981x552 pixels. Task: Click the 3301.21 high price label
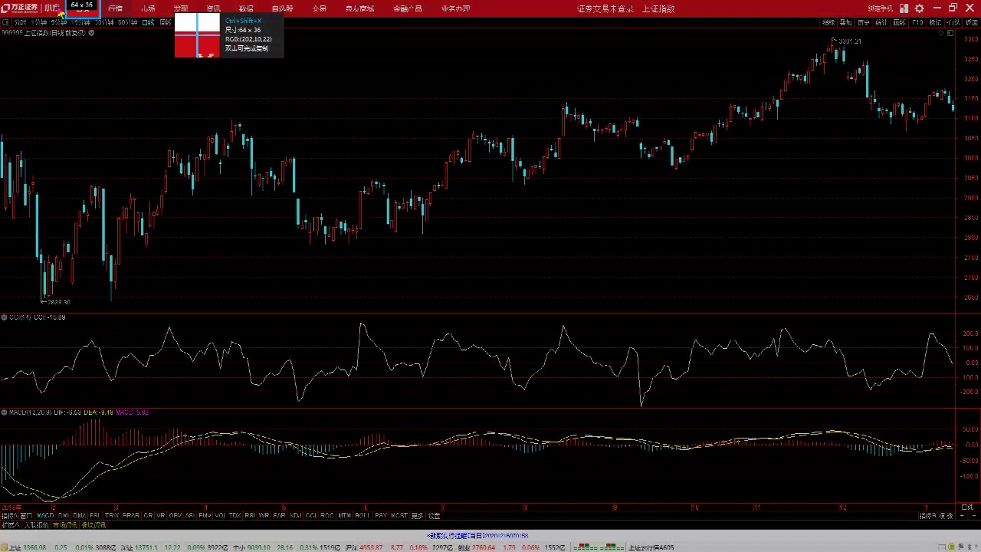click(x=850, y=41)
